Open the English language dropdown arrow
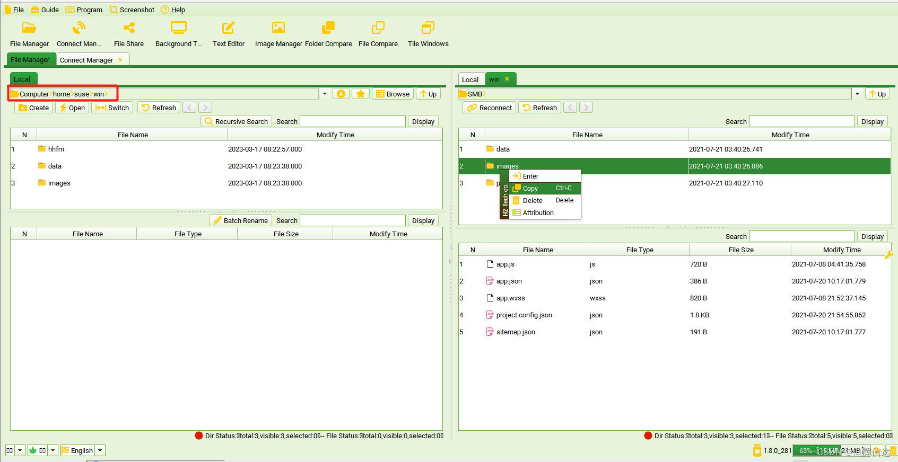 point(100,450)
